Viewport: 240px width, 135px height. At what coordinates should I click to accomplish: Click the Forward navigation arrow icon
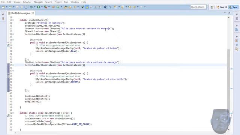tap(141, 7)
